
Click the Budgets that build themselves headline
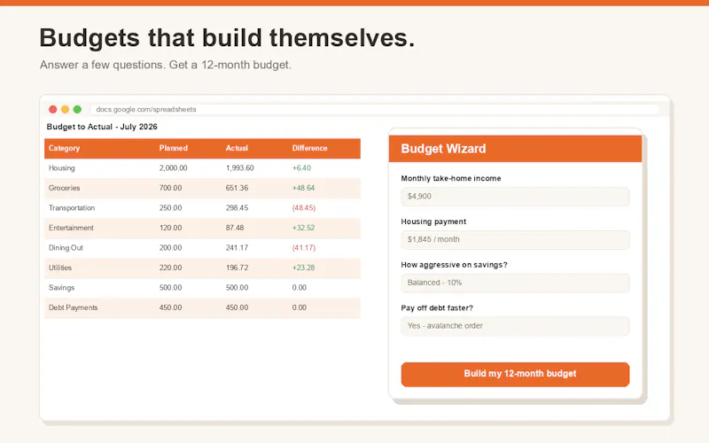[x=227, y=37]
